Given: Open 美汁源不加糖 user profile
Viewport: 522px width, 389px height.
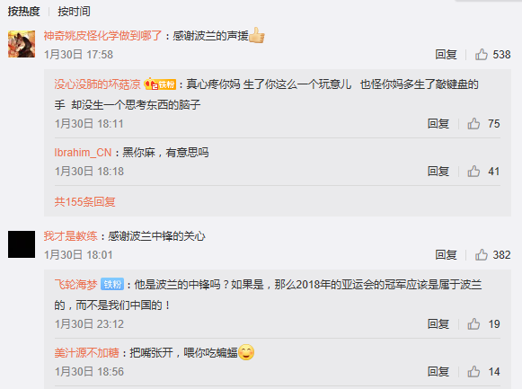Looking at the screenshot, I should point(87,352).
